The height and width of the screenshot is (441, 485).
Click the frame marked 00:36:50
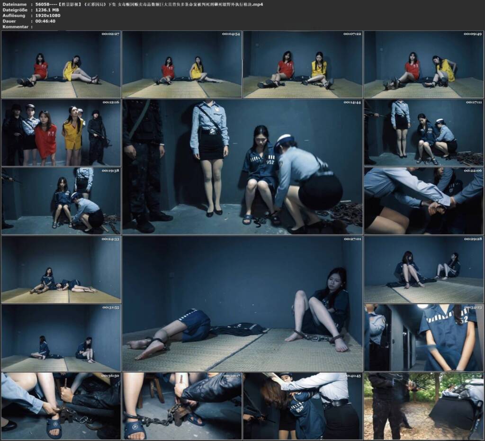(x=61, y=406)
